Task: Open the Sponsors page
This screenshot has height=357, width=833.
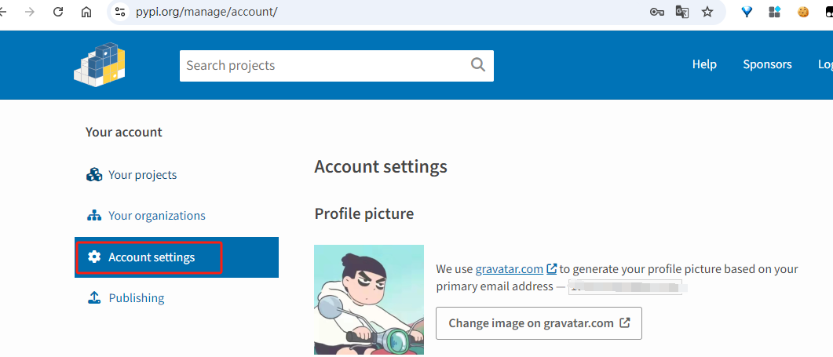Action: coord(767,64)
